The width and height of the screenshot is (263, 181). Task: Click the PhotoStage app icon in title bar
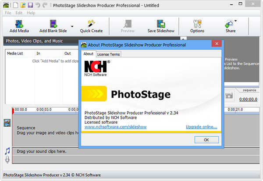click(x=6, y=5)
